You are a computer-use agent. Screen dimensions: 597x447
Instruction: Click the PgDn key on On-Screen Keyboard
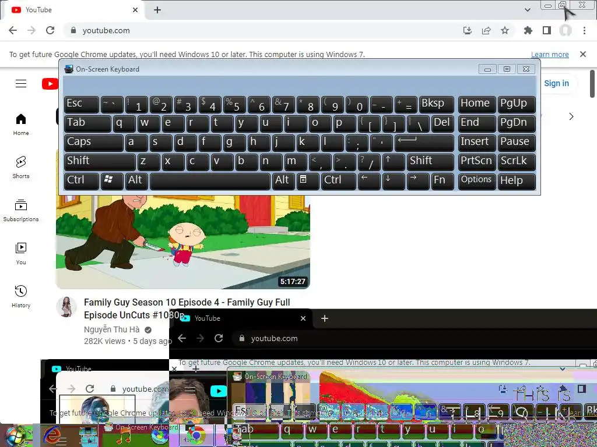point(517,123)
